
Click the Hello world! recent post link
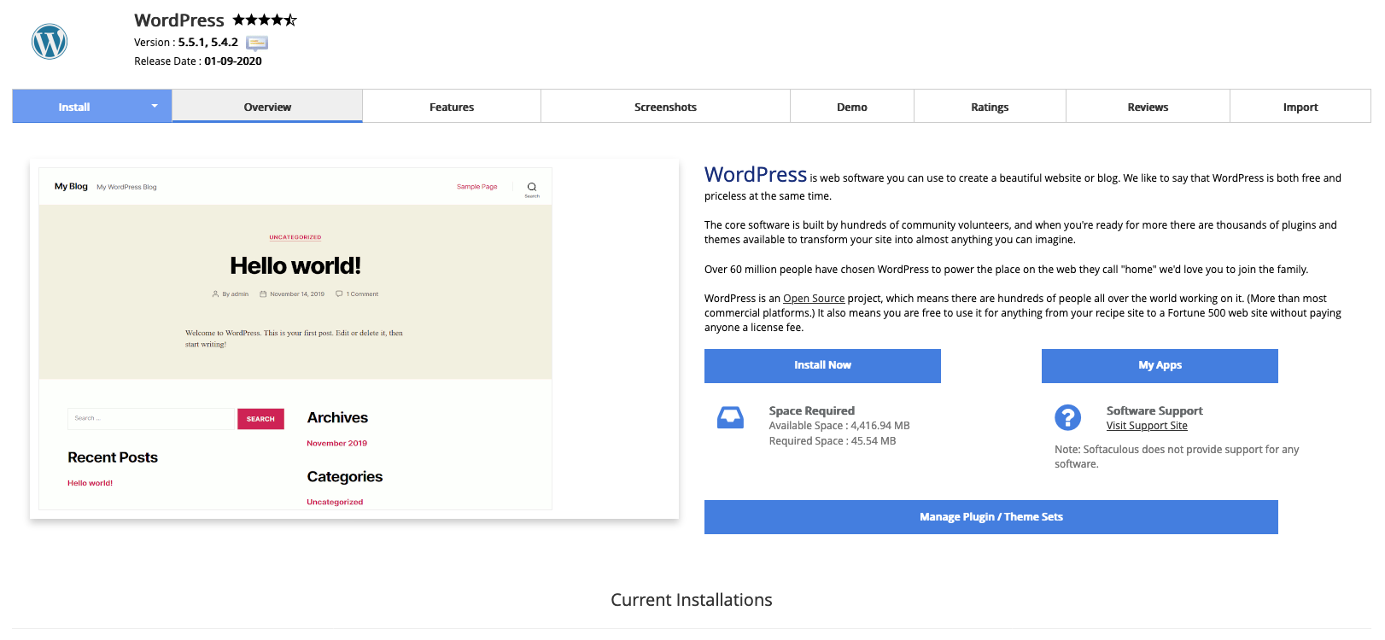tap(90, 483)
